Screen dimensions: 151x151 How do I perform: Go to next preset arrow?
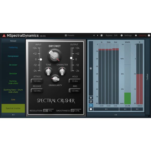[98, 35]
